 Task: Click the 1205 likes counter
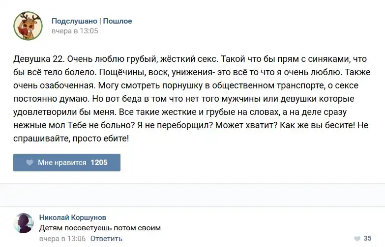point(99,163)
